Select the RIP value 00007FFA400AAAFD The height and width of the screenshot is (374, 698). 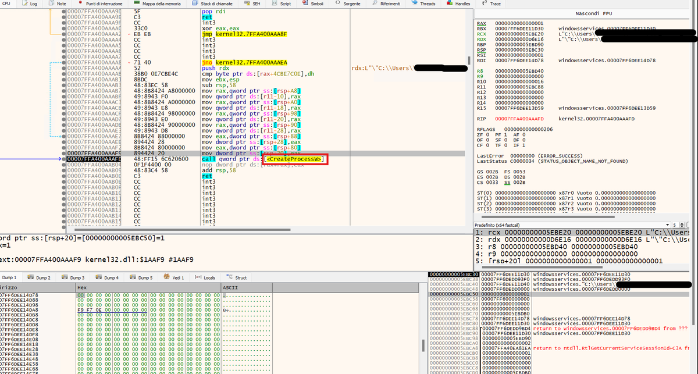click(519, 119)
